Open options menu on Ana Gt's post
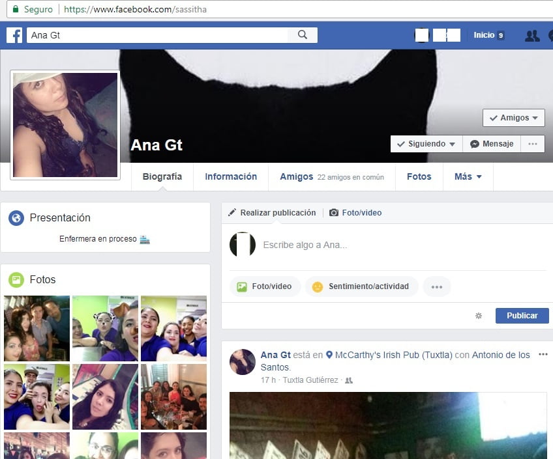The width and height of the screenshot is (553, 459). [x=543, y=354]
